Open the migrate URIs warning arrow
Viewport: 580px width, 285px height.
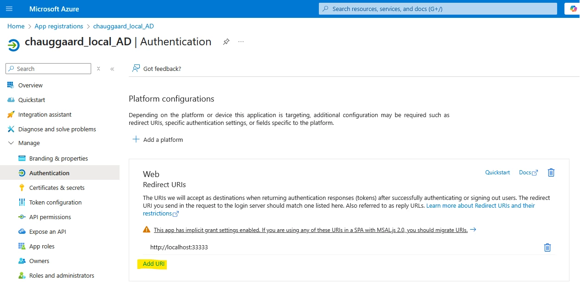[473, 230]
